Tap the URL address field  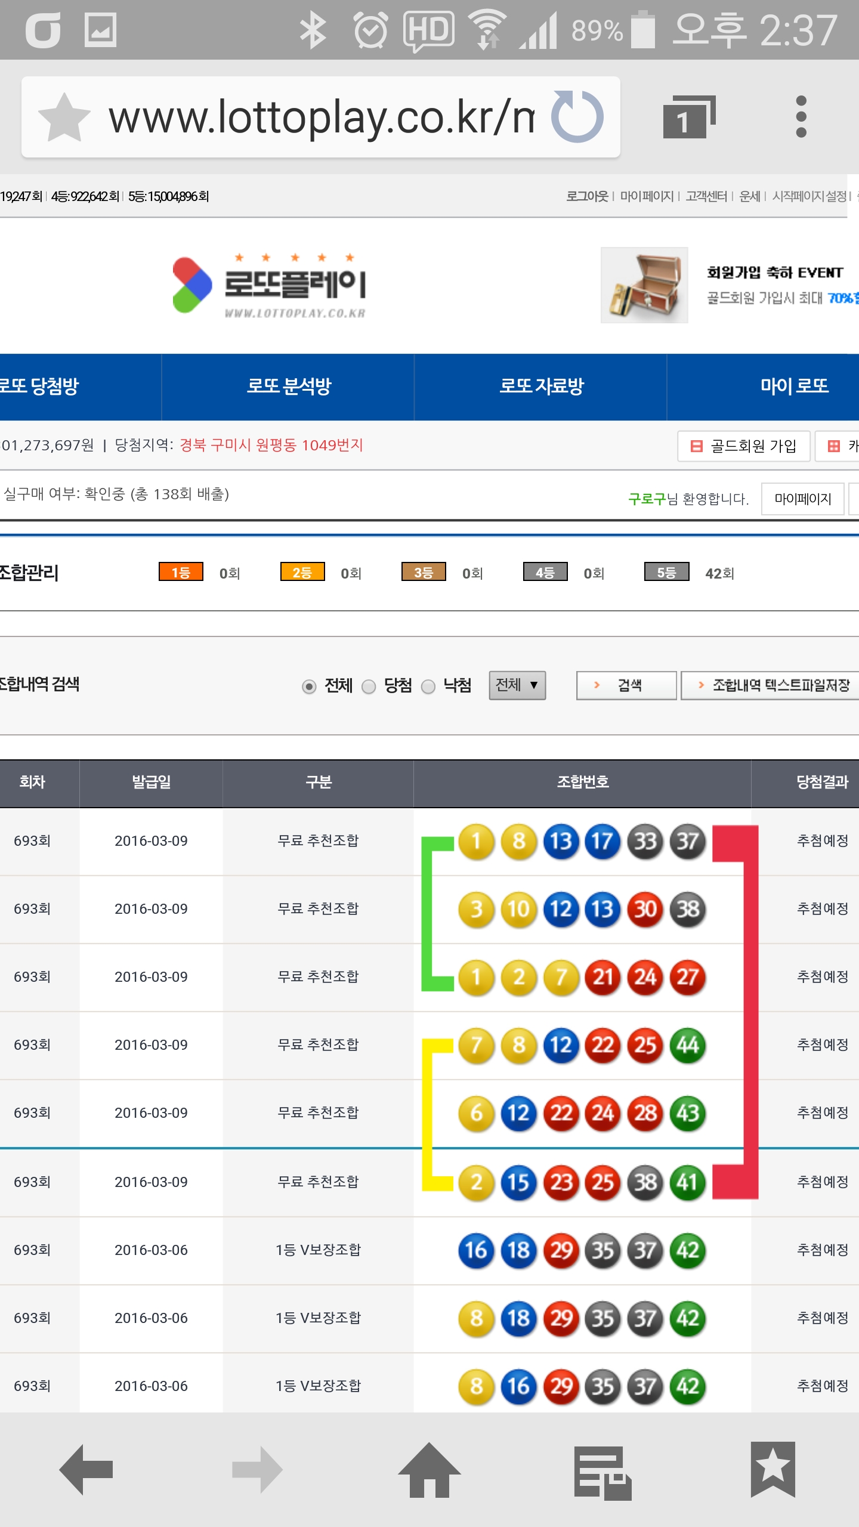(321, 118)
